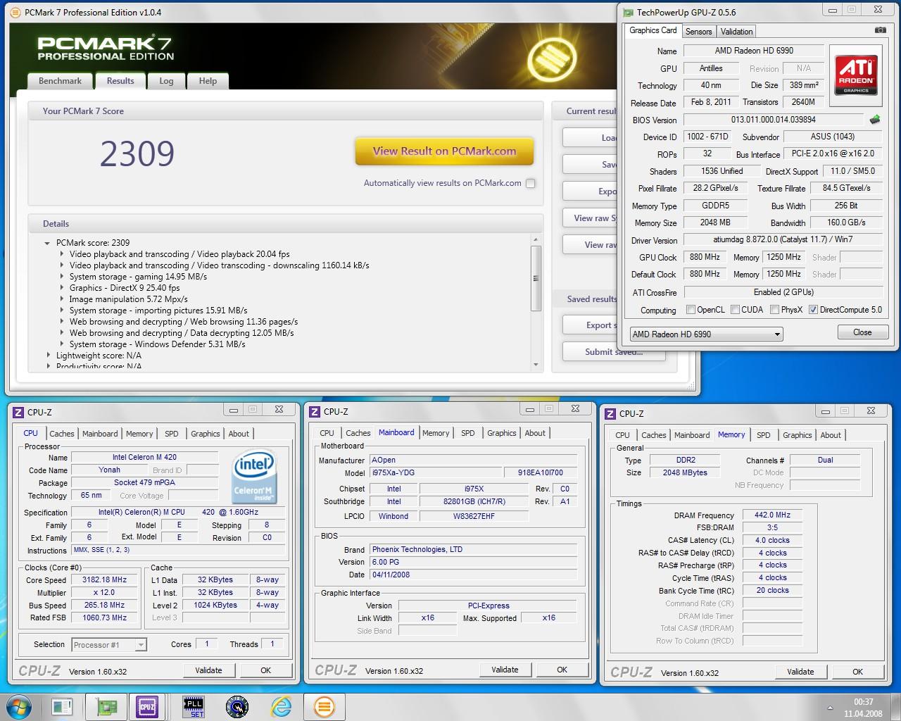The height and width of the screenshot is (721, 901).
Task: Open the first taskbar window-panel icon
Action: click(62, 707)
